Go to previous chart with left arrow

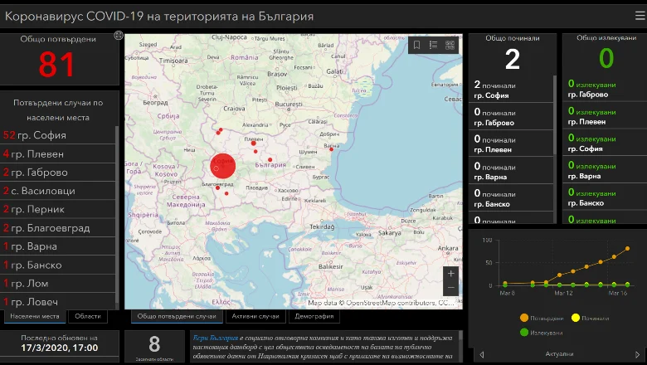[x=482, y=354]
